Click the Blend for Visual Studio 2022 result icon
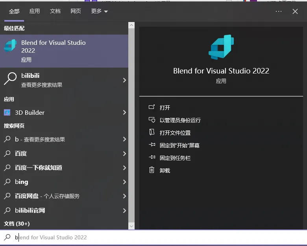 (x=10, y=45)
